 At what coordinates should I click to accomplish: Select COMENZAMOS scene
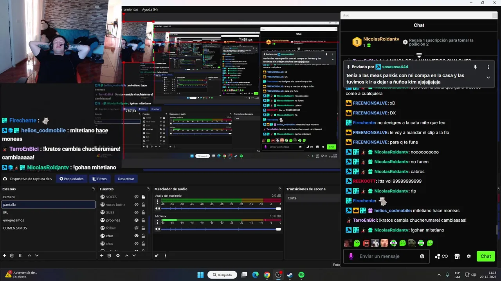[x=49, y=228]
